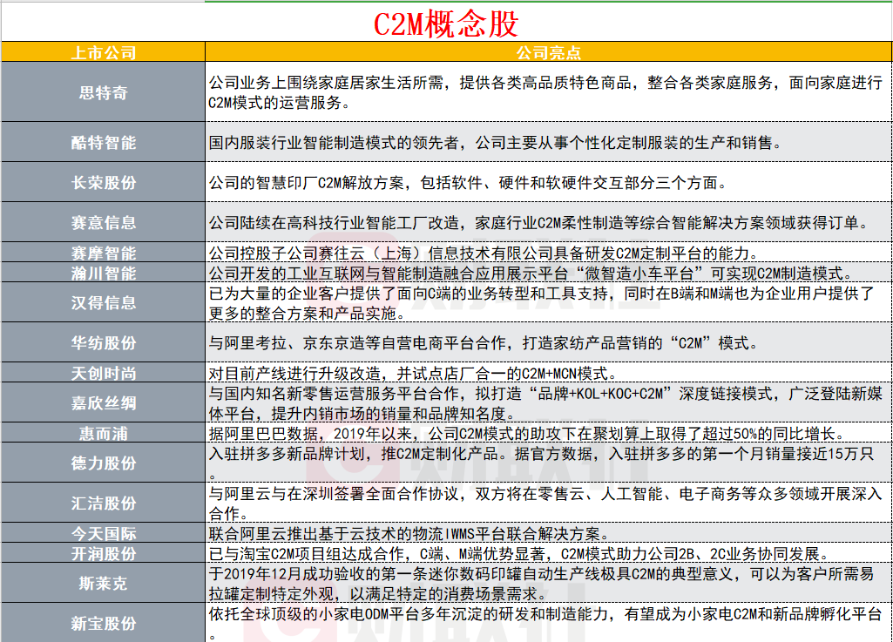This screenshot has width=893, height=642.
Task: Click the description '联合阿里云推出基于云技术的物流IWMS平台'
Action: (x=549, y=532)
